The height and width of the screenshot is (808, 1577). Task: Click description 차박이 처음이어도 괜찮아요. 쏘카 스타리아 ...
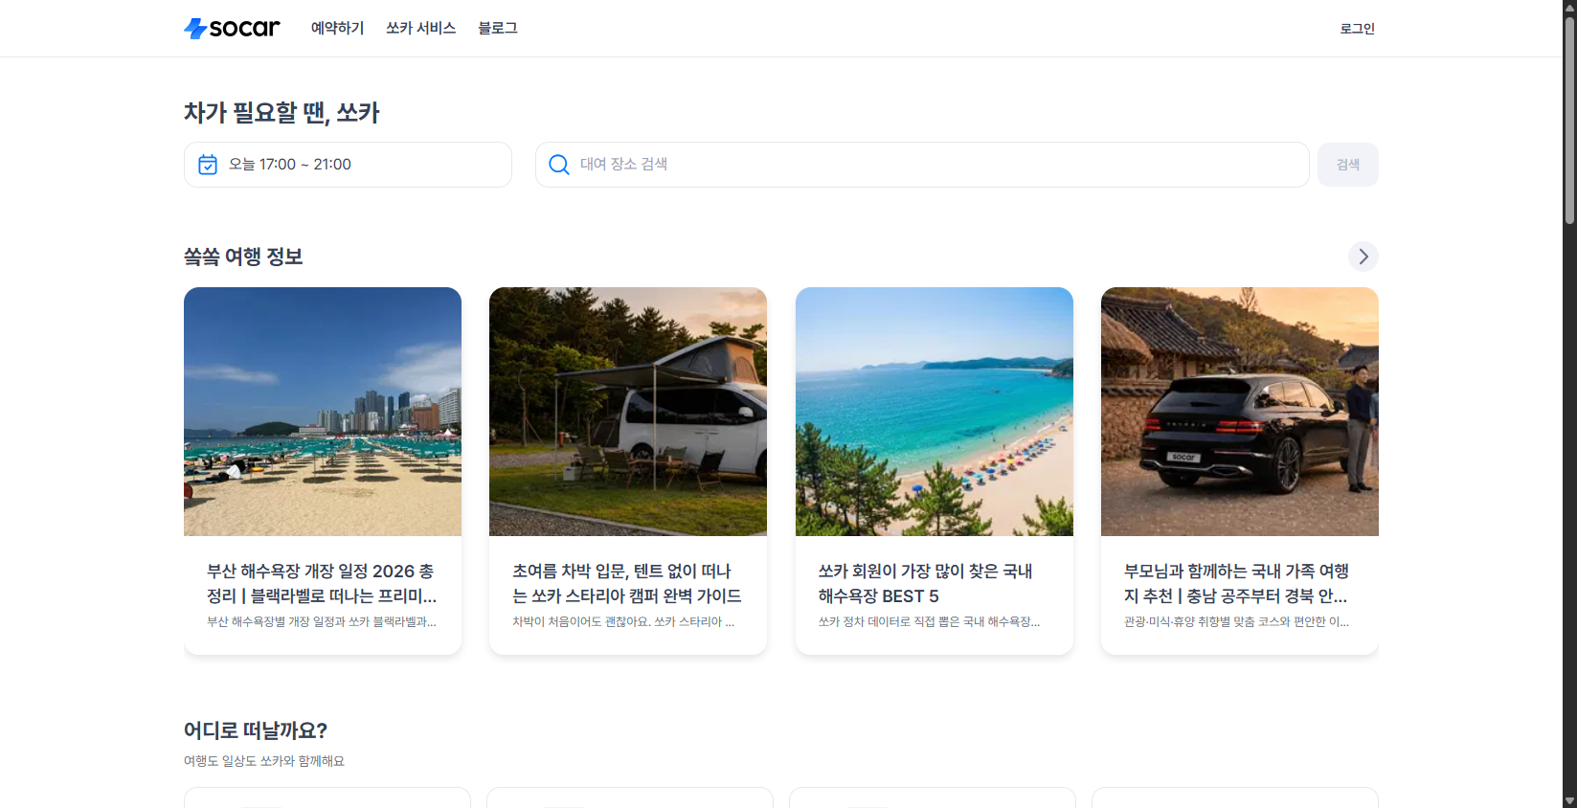point(623,621)
